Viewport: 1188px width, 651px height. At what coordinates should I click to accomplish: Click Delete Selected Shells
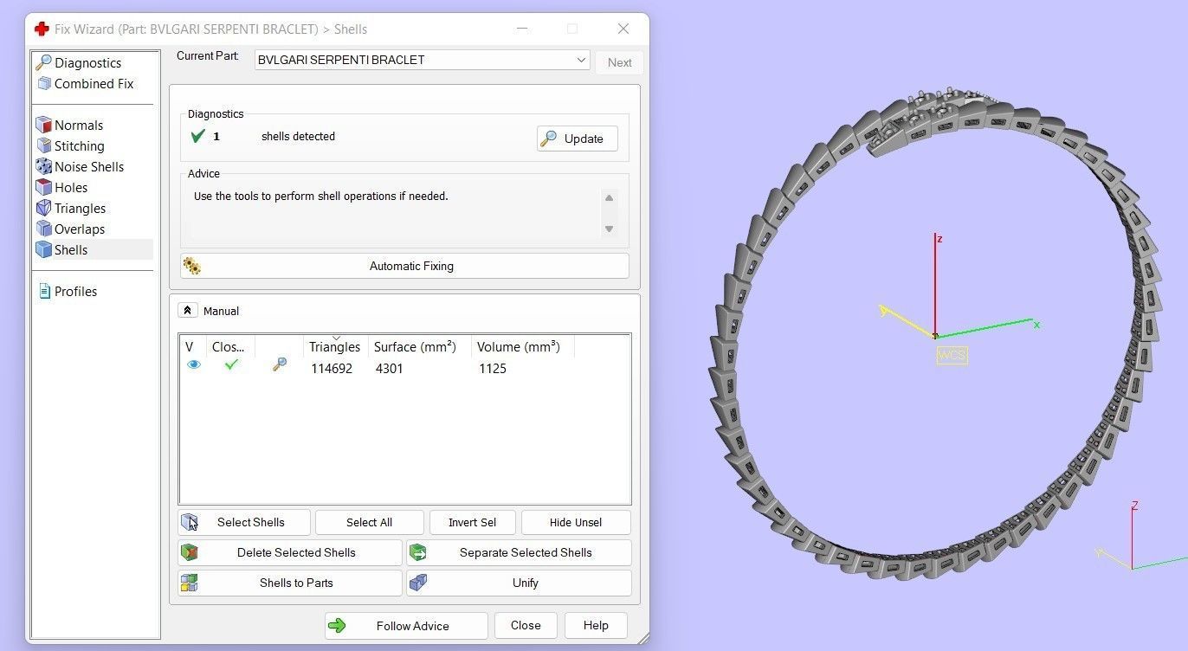[x=290, y=552]
